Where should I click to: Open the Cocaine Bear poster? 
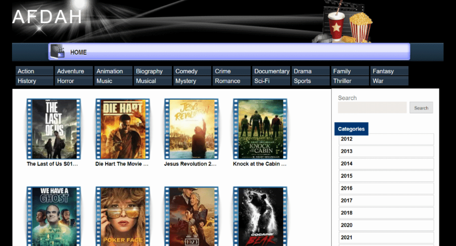click(x=261, y=217)
